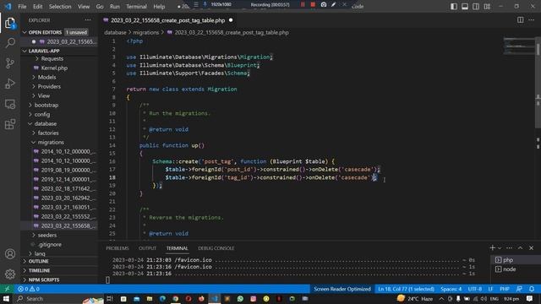The width and height of the screenshot is (541, 304).
Task: Change indentation via Spaces: 4
Action: click(x=451, y=289)
